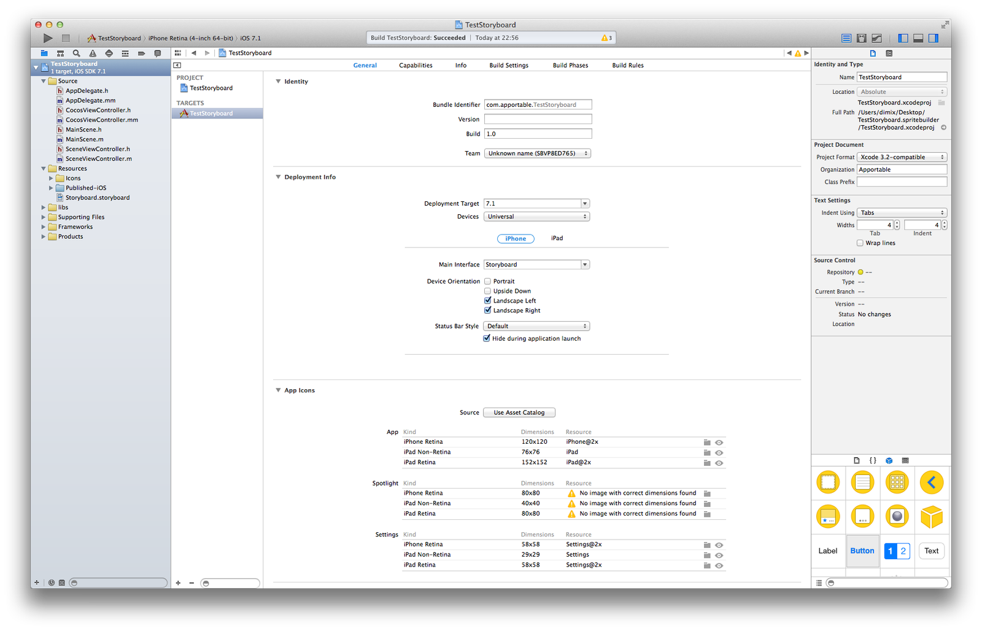Open the symbol navigator
The height and width of the screenshot is (631, 982).
(x=60, y=53)
